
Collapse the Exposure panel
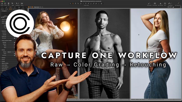coord(1,31)
